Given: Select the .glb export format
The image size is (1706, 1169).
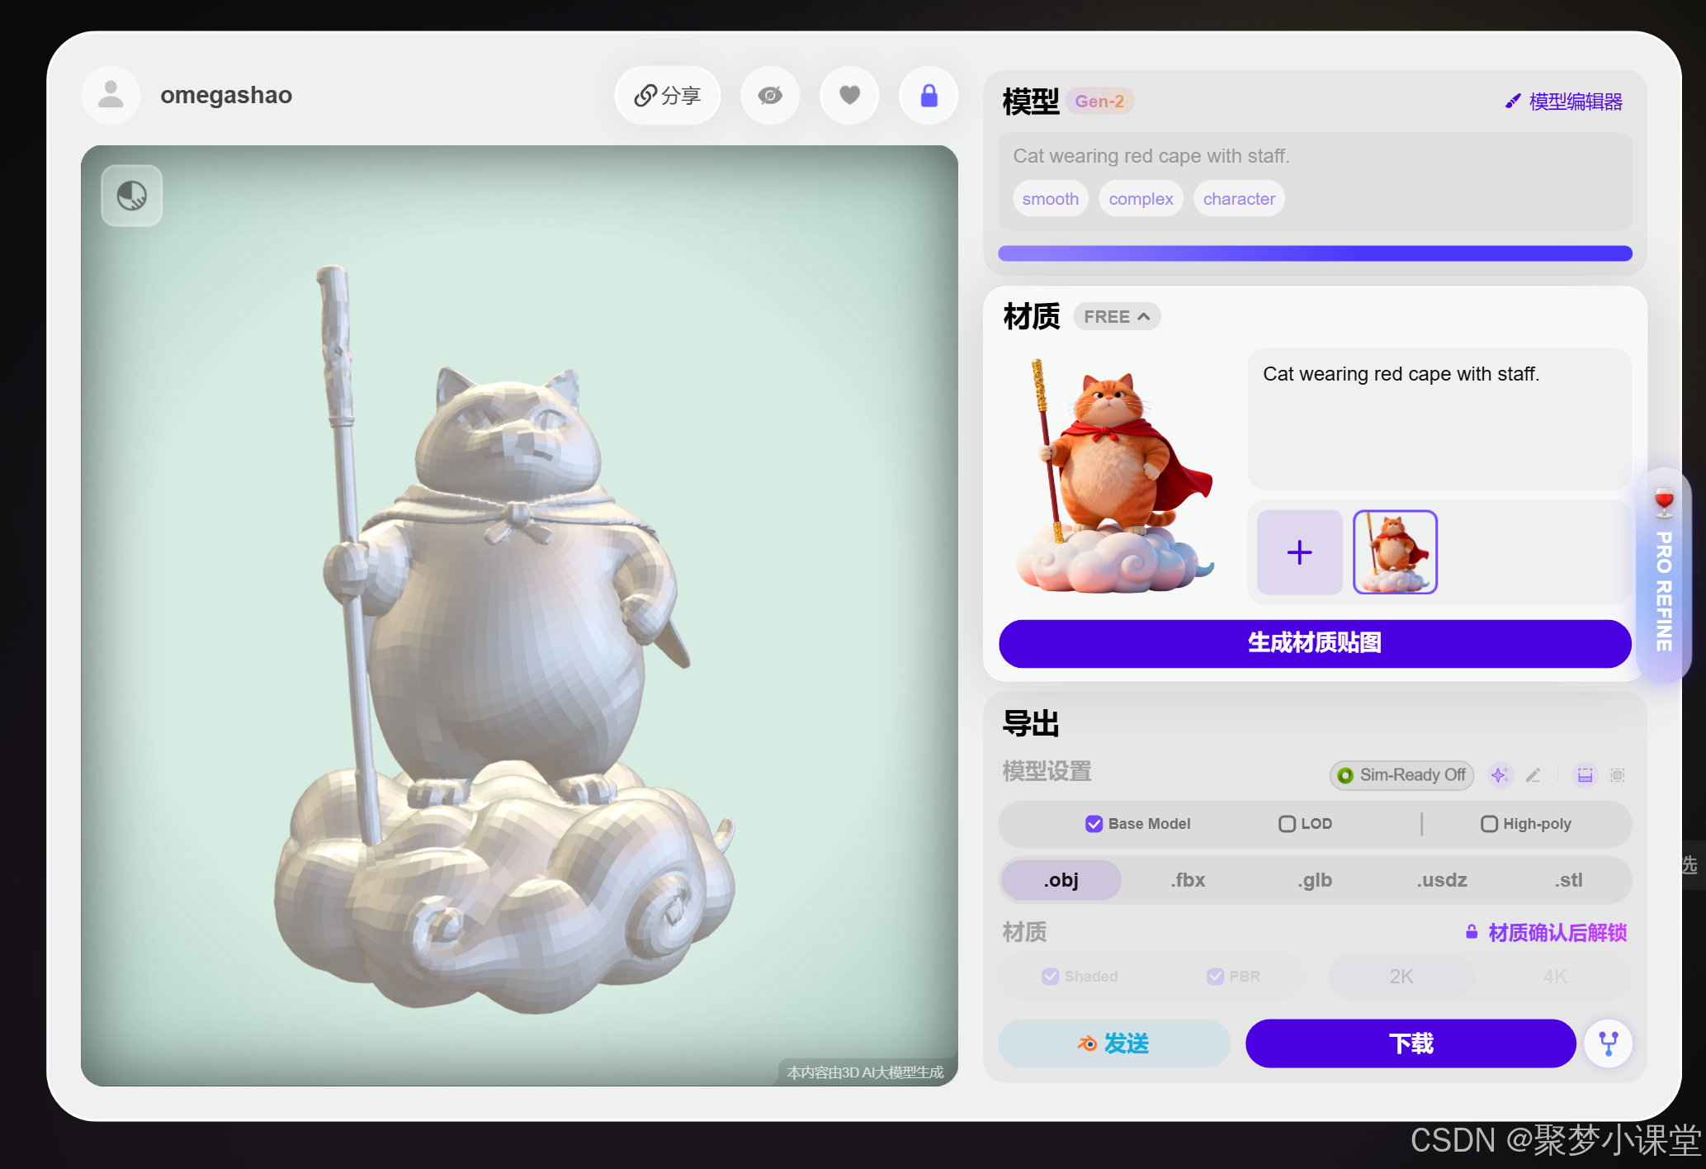Looking at the screenshot, I should click(x=1315, y=880).
